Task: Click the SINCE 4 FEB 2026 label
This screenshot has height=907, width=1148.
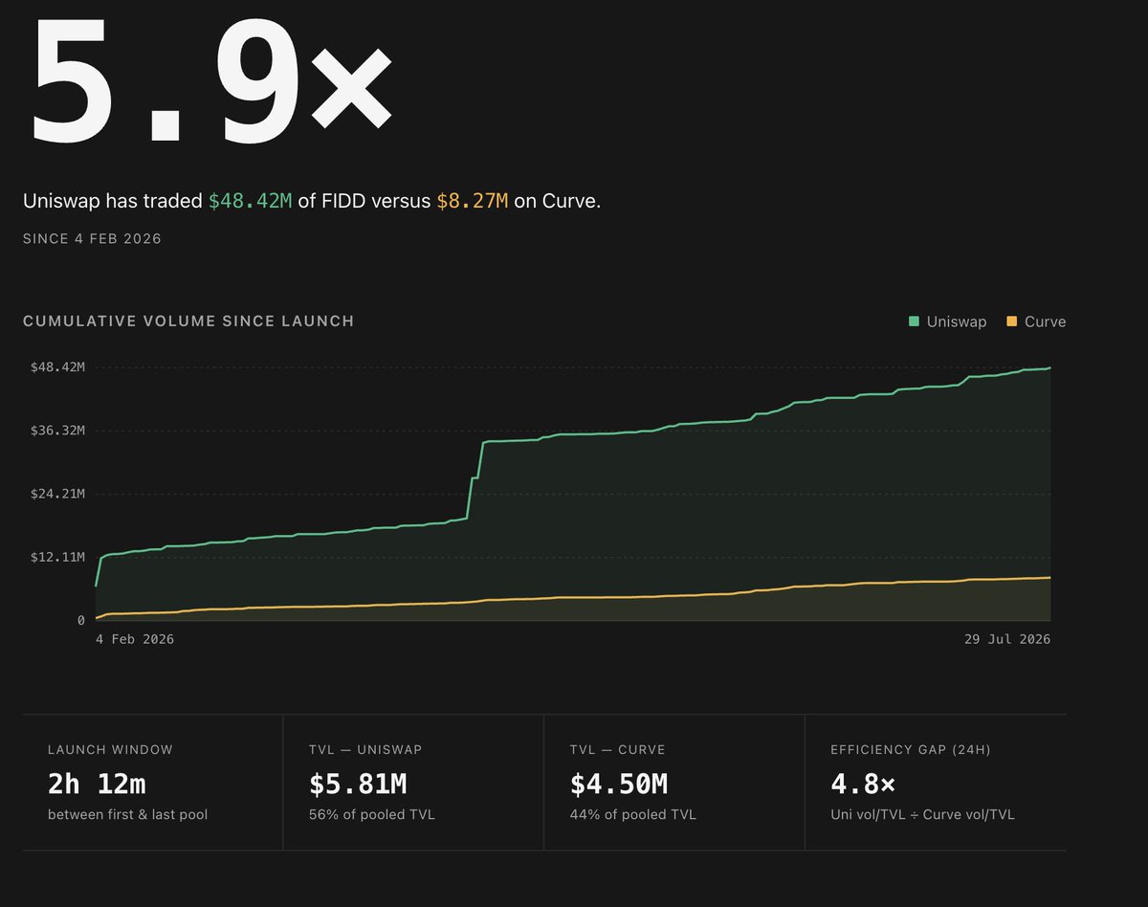Action: [92, 239]
